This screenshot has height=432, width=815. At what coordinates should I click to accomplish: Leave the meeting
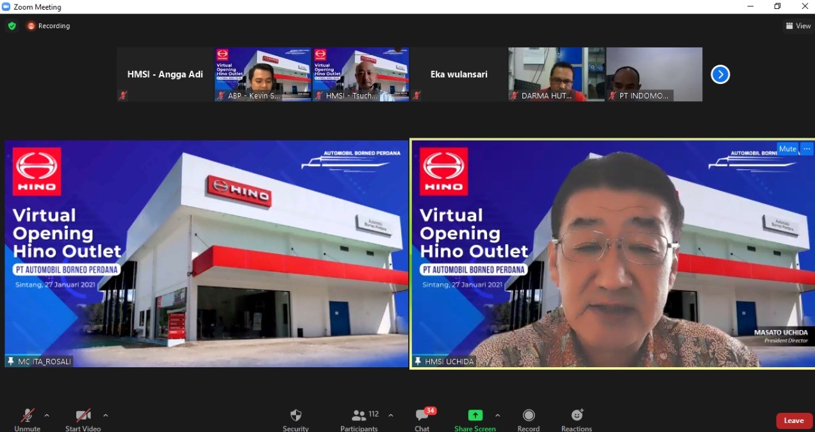(x=794, y=420)
